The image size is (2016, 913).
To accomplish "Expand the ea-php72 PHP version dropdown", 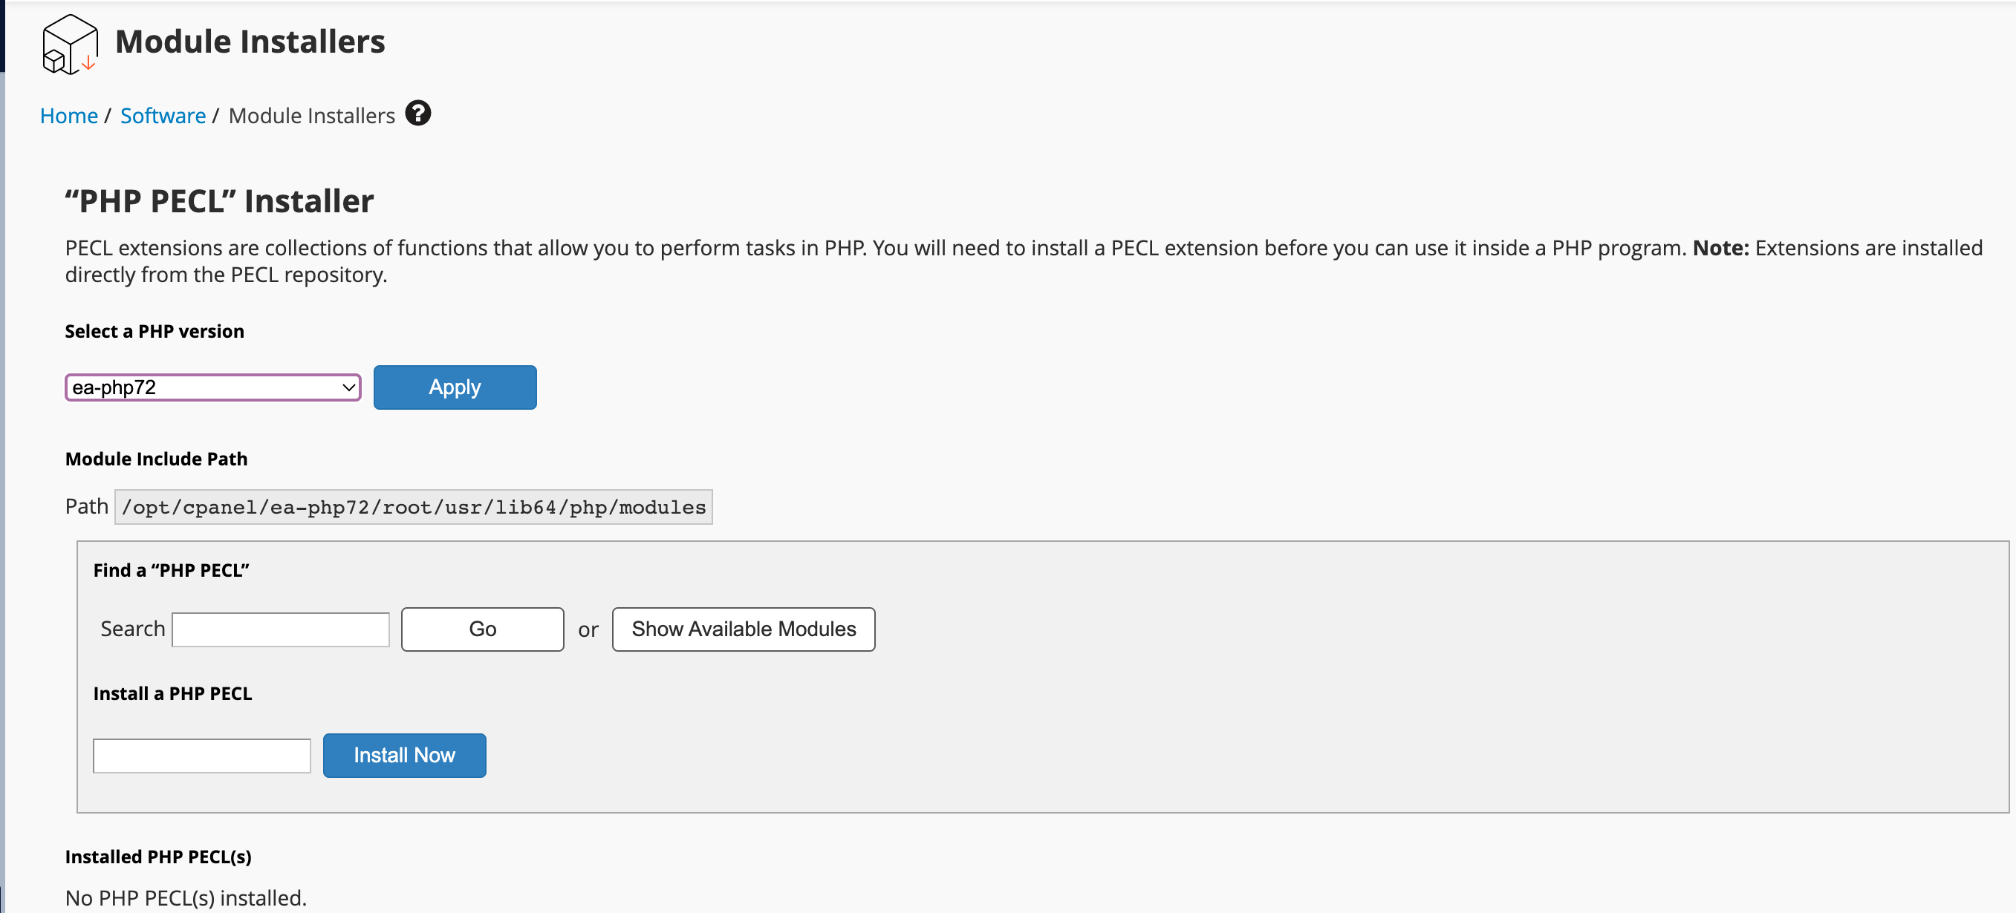I will point(213,387).
